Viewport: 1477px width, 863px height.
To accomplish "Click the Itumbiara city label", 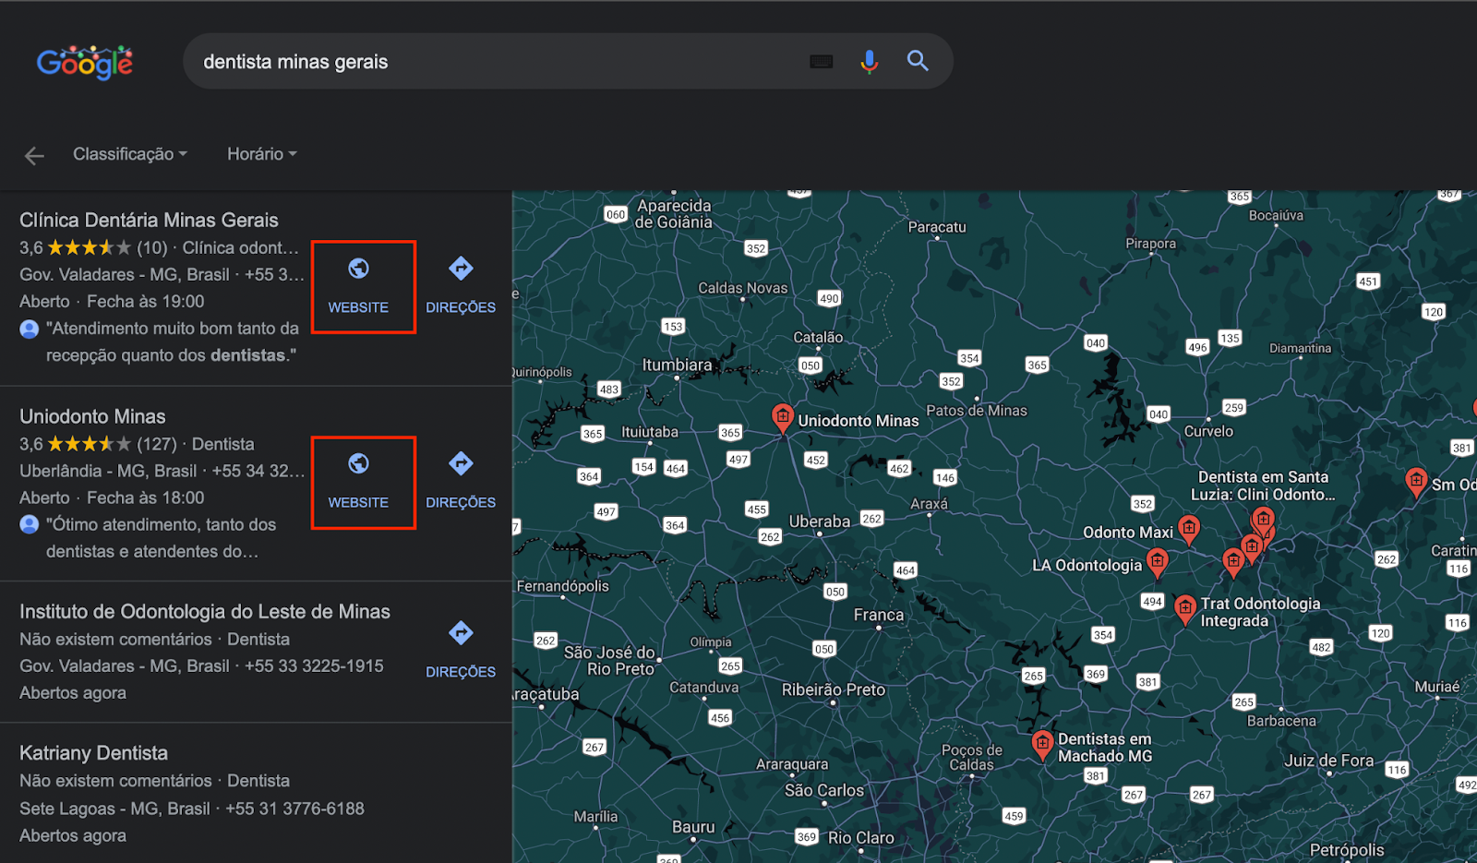I will (677, 366).
